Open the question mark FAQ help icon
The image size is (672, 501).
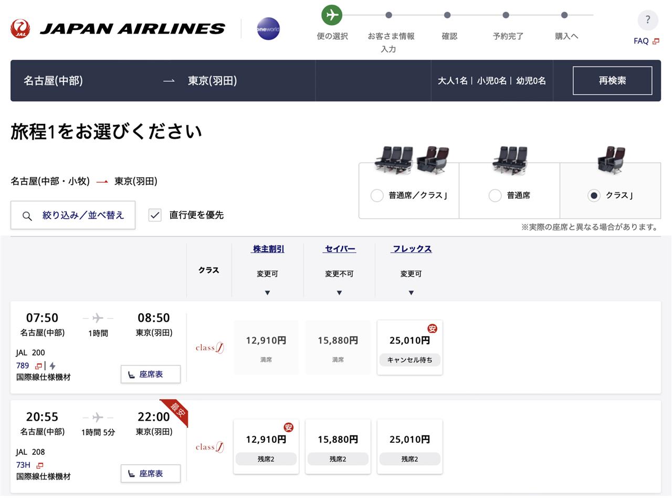647,20
